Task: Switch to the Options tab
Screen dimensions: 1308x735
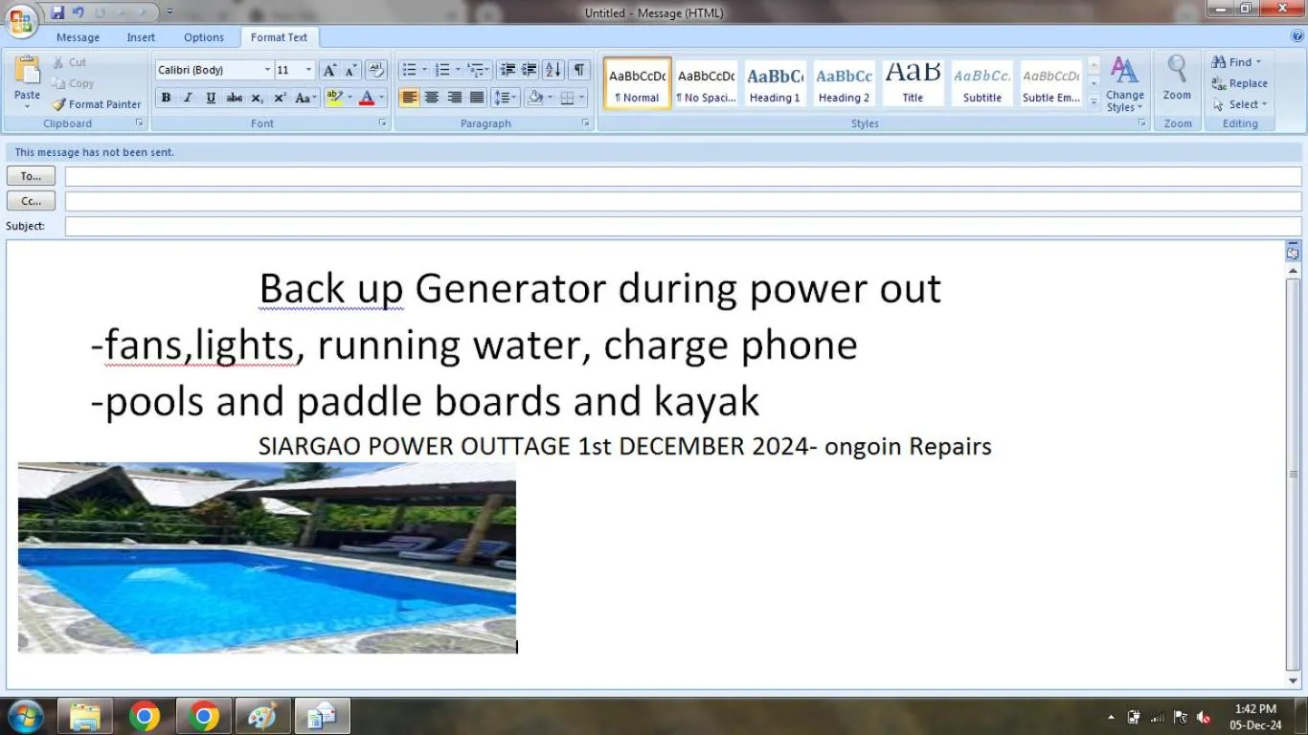Action: pyautogui.click(x=203, y=37)
